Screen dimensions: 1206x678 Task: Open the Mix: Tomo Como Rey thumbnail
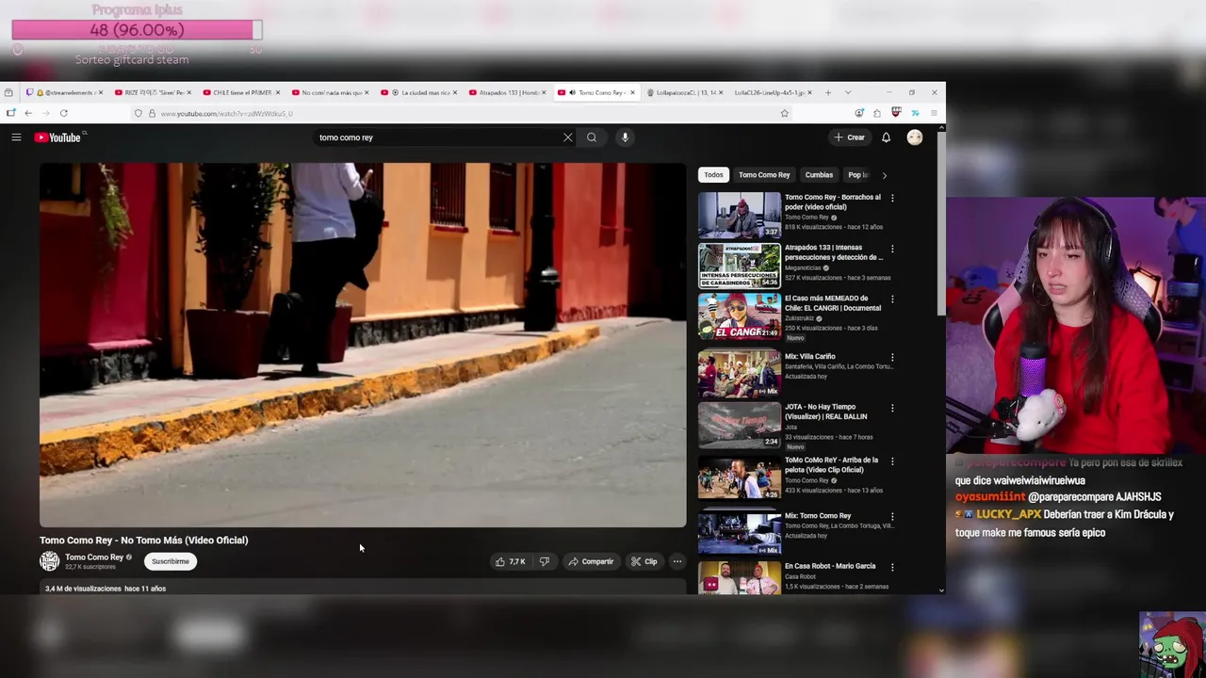(739, 533)
